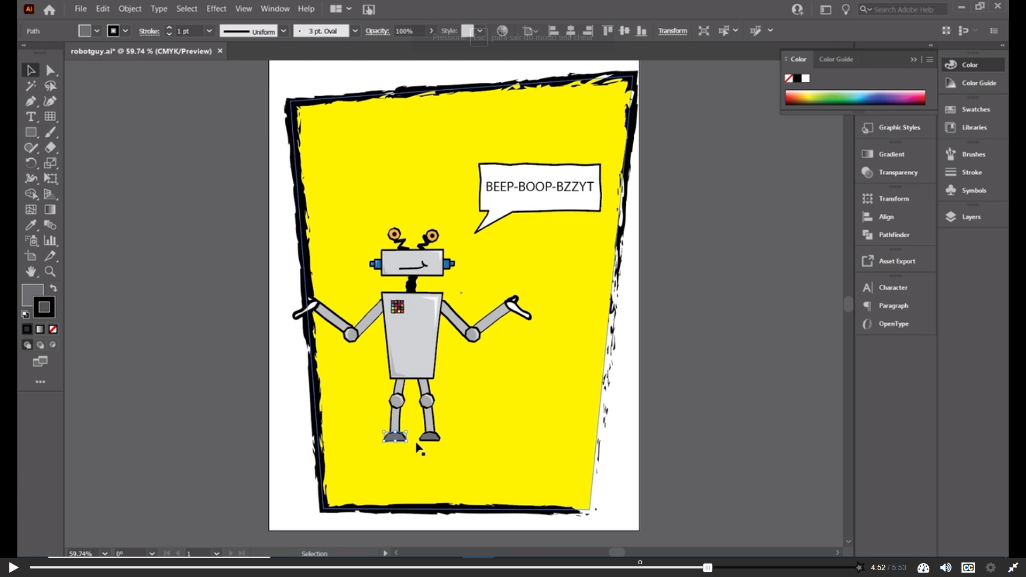Open the Pathfinder panel
This screenshot has height=577, width=1026.
point(893,235)
